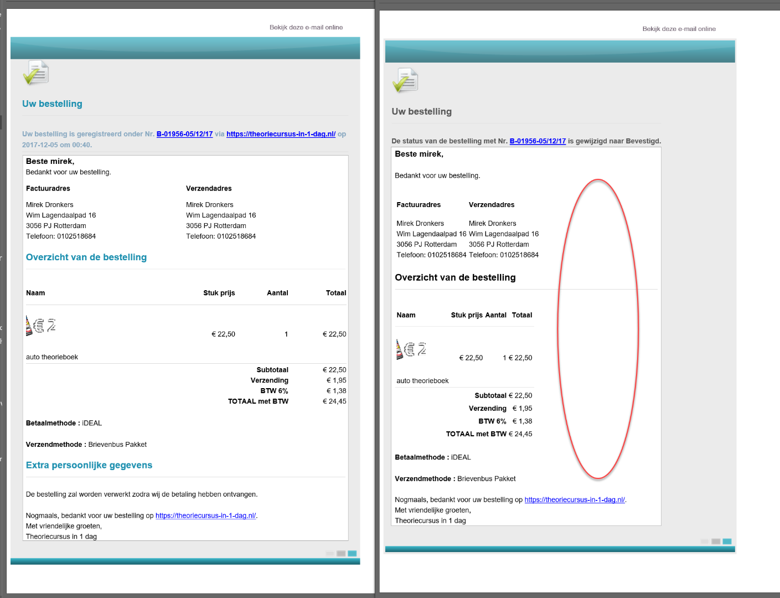The width and height of the screenshot is (780, 598).
Task: Open order link B-01956-05/12/17 in right email
Action: click(x=538, y=141)
